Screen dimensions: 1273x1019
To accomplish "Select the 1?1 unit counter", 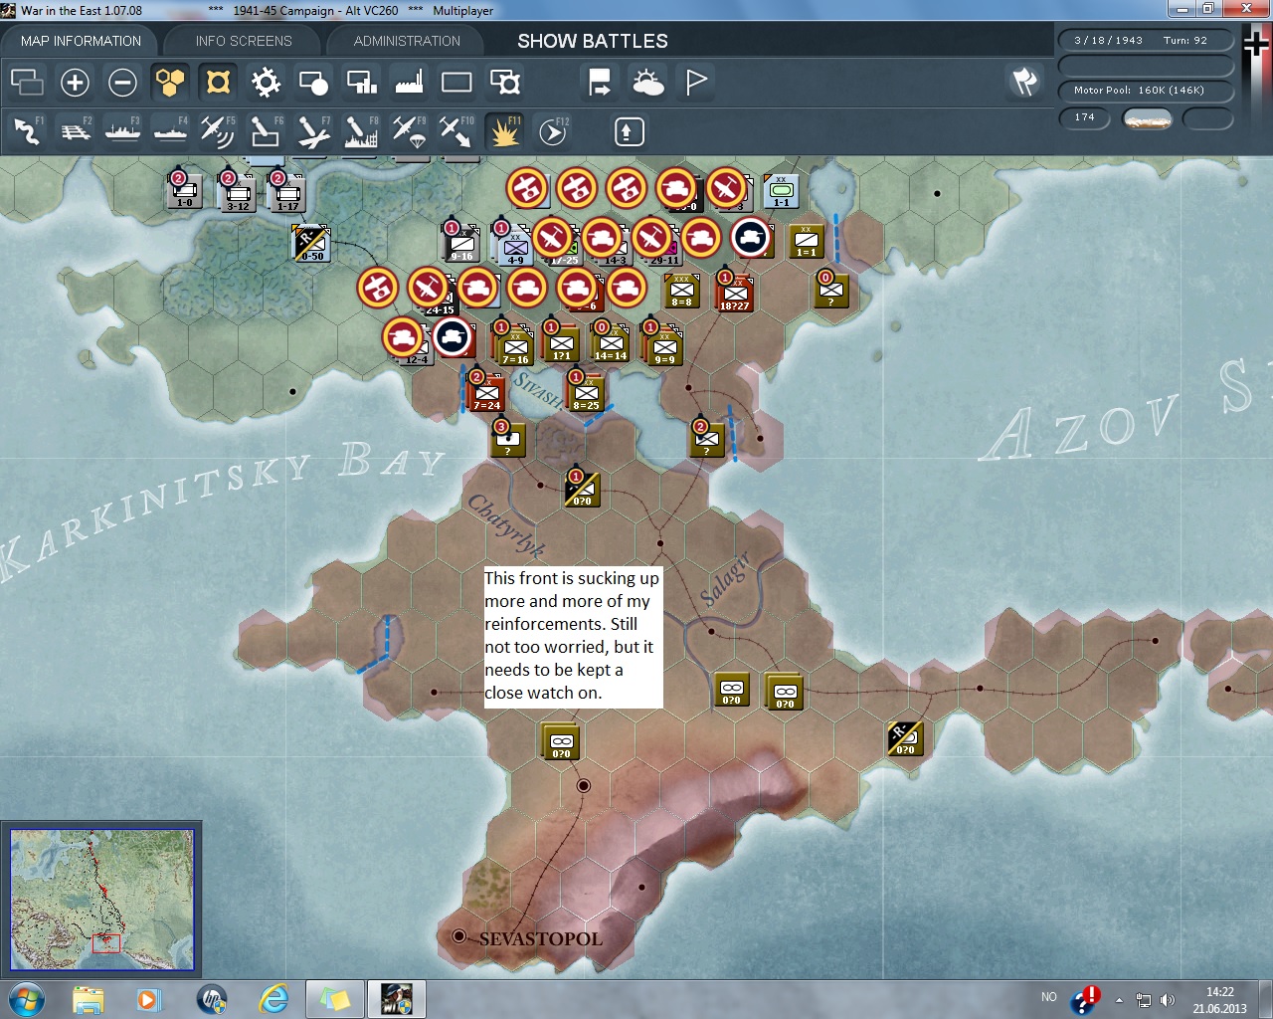I will (x=561, y=342).
